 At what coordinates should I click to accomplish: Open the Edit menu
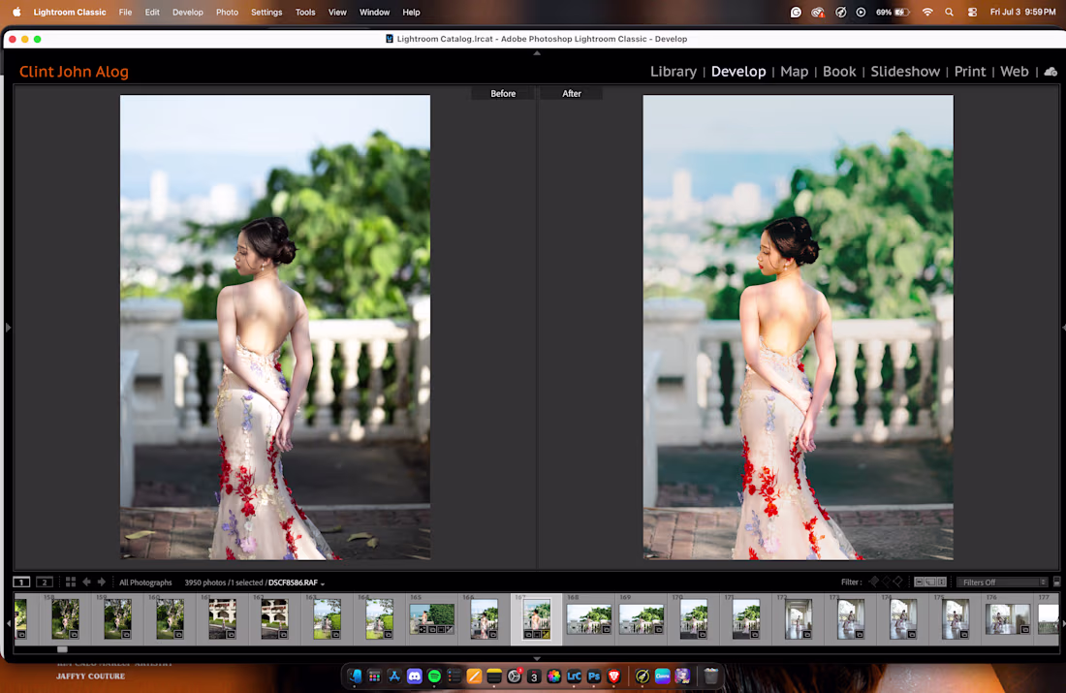152,13
